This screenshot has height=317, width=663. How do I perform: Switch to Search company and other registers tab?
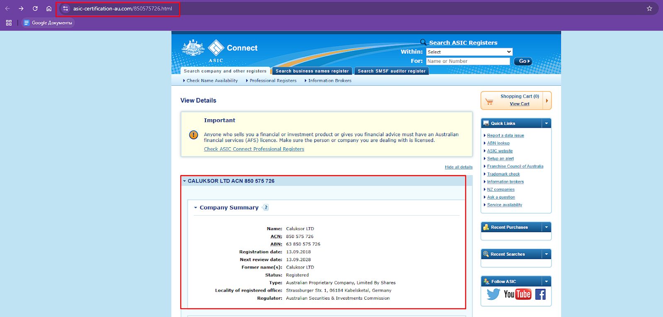225,71
